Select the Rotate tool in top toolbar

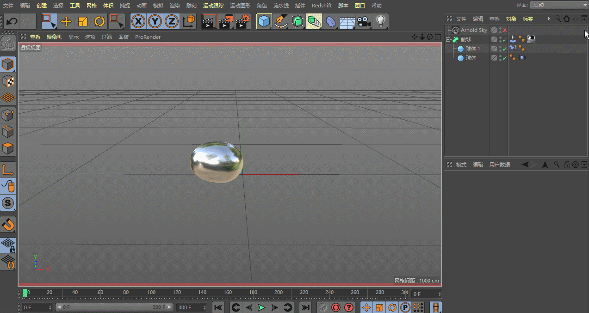pos(99,22)
